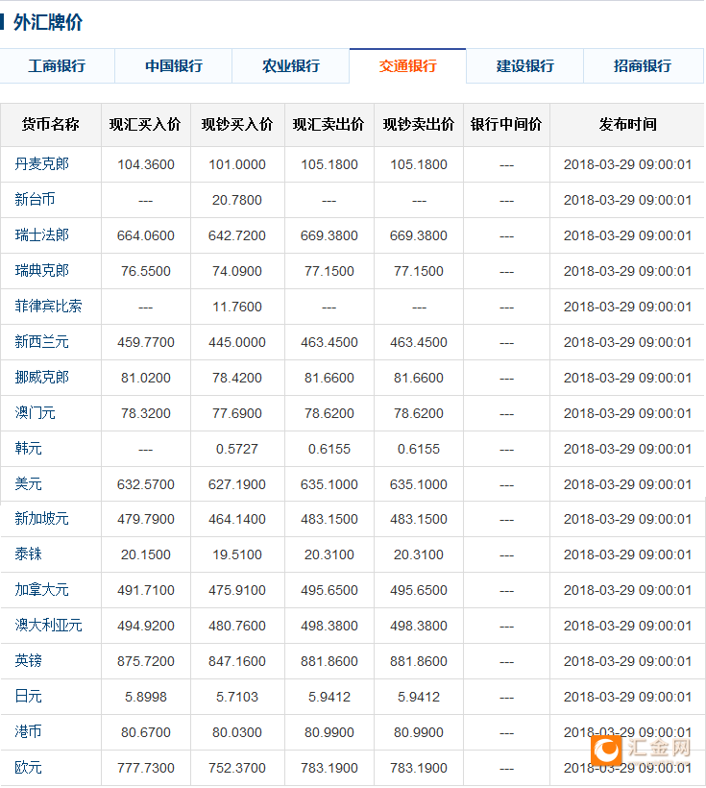The height and width of the screenshot is (788, 706).
Task: Click the 74.0900 value for 瑞典克郎
Action: 237,271
